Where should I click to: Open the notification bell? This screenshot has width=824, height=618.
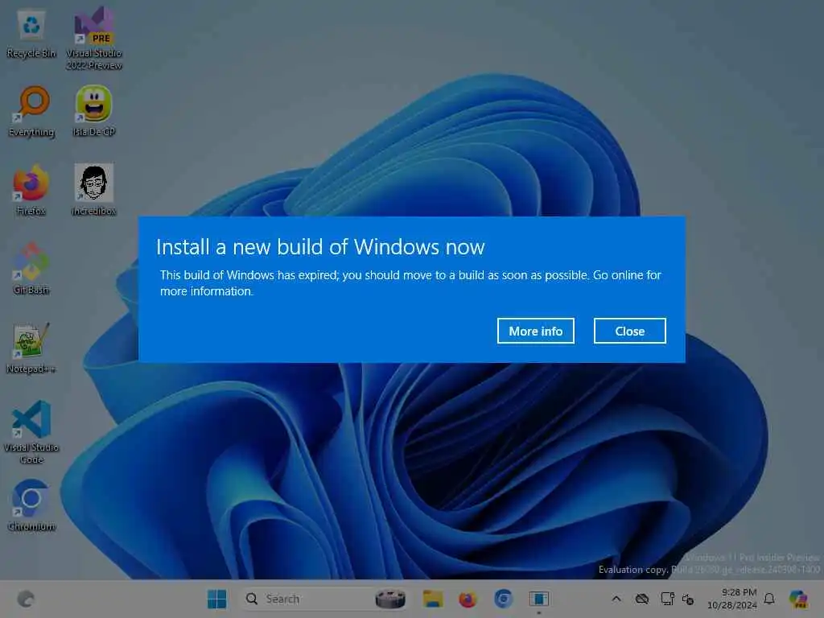tap(769, 599)
